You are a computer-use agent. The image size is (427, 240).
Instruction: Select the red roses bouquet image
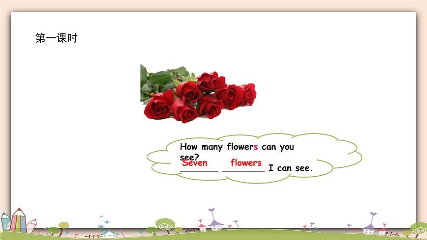(x=198, y=93)
